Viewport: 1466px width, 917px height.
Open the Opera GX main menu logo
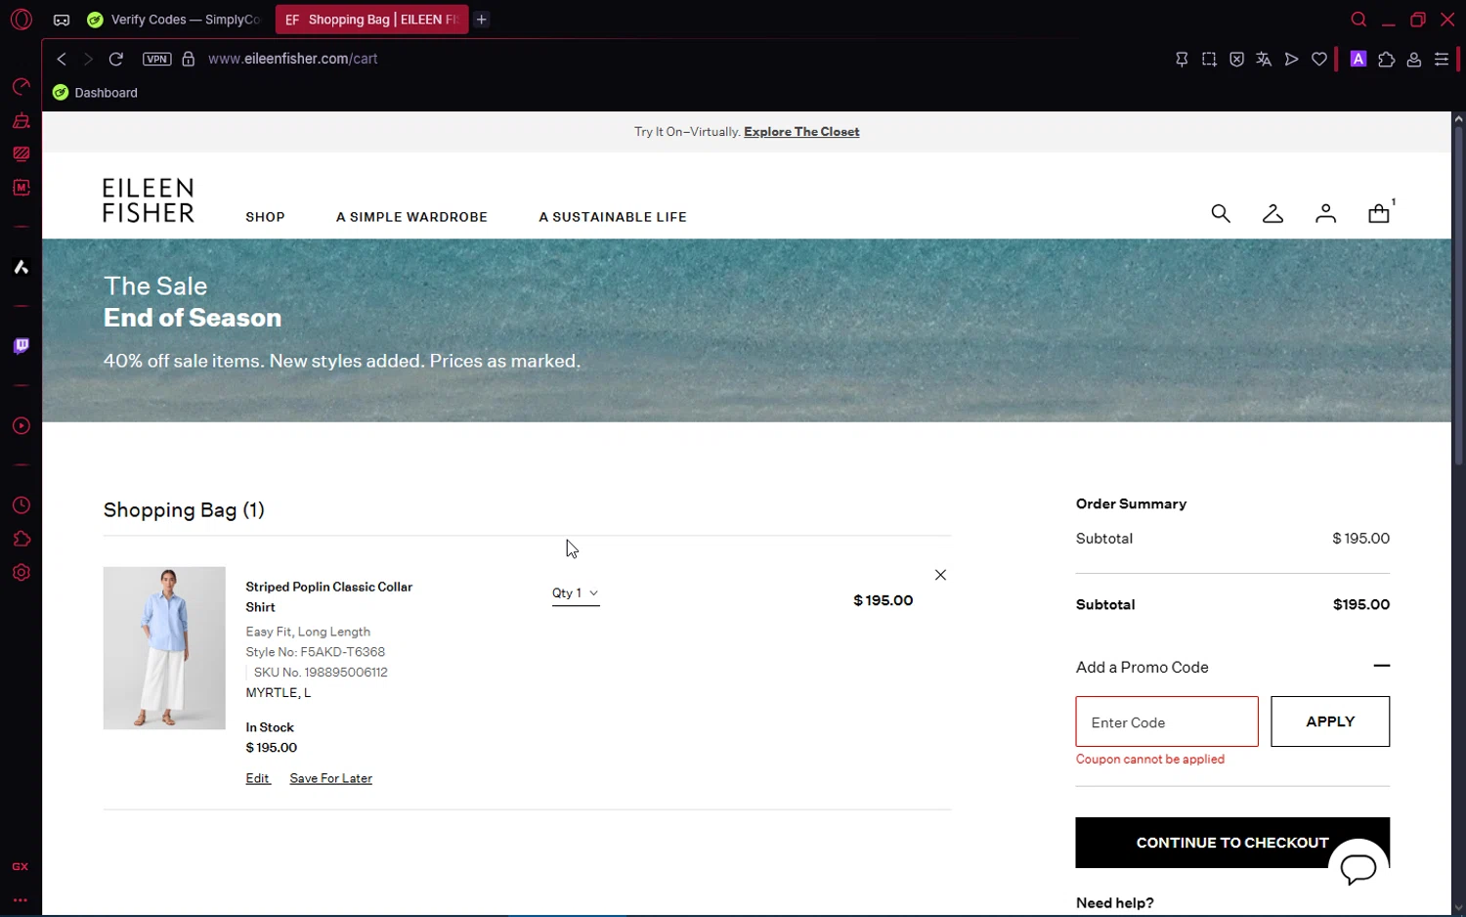pyautogui.click(x=21, y=20)
